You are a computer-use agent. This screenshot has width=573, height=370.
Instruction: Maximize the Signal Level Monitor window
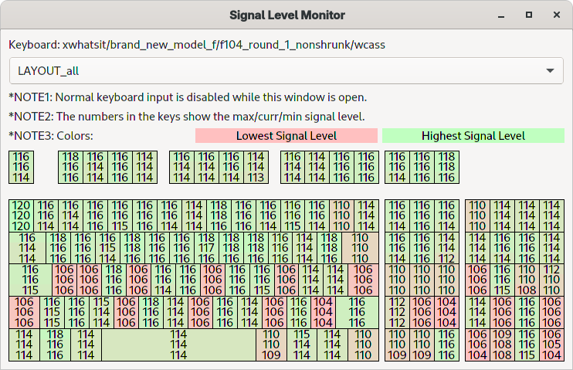point(529,15)
